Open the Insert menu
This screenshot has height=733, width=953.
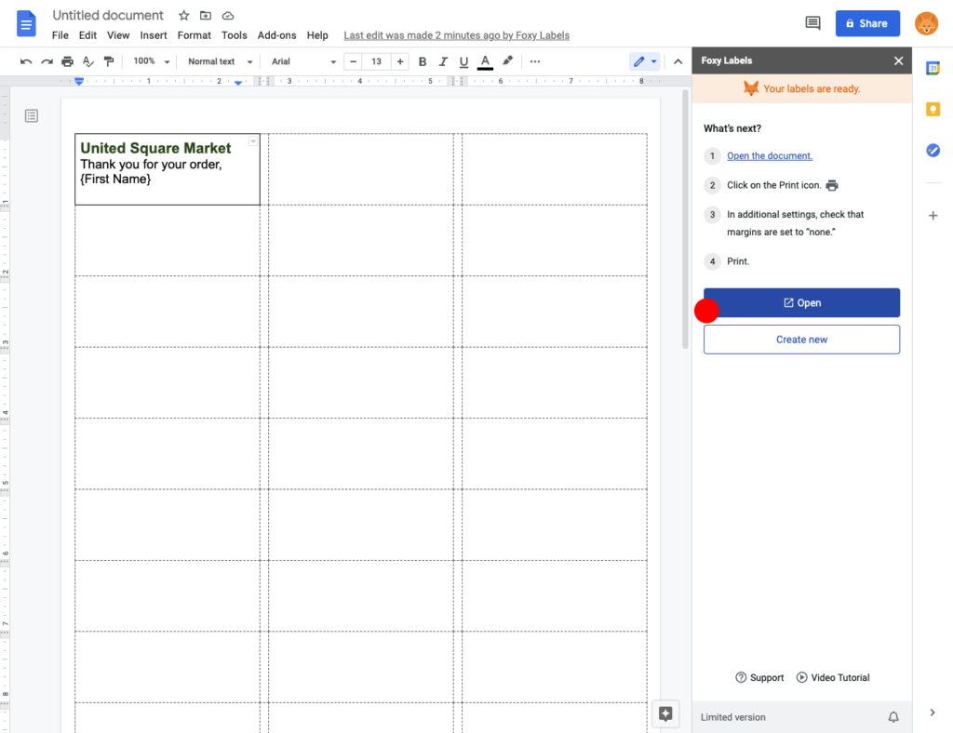(x=153, y=35)
